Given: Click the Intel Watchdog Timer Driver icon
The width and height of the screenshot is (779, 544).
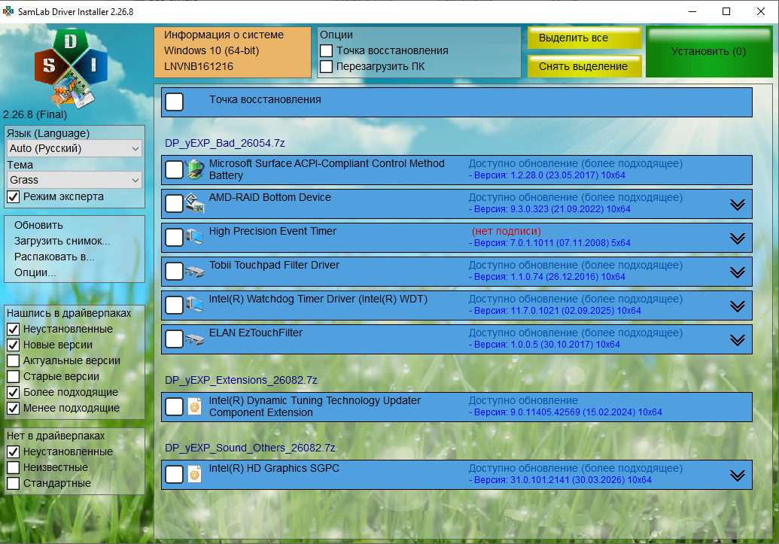Looking at the screenshot, I should 195,305.
